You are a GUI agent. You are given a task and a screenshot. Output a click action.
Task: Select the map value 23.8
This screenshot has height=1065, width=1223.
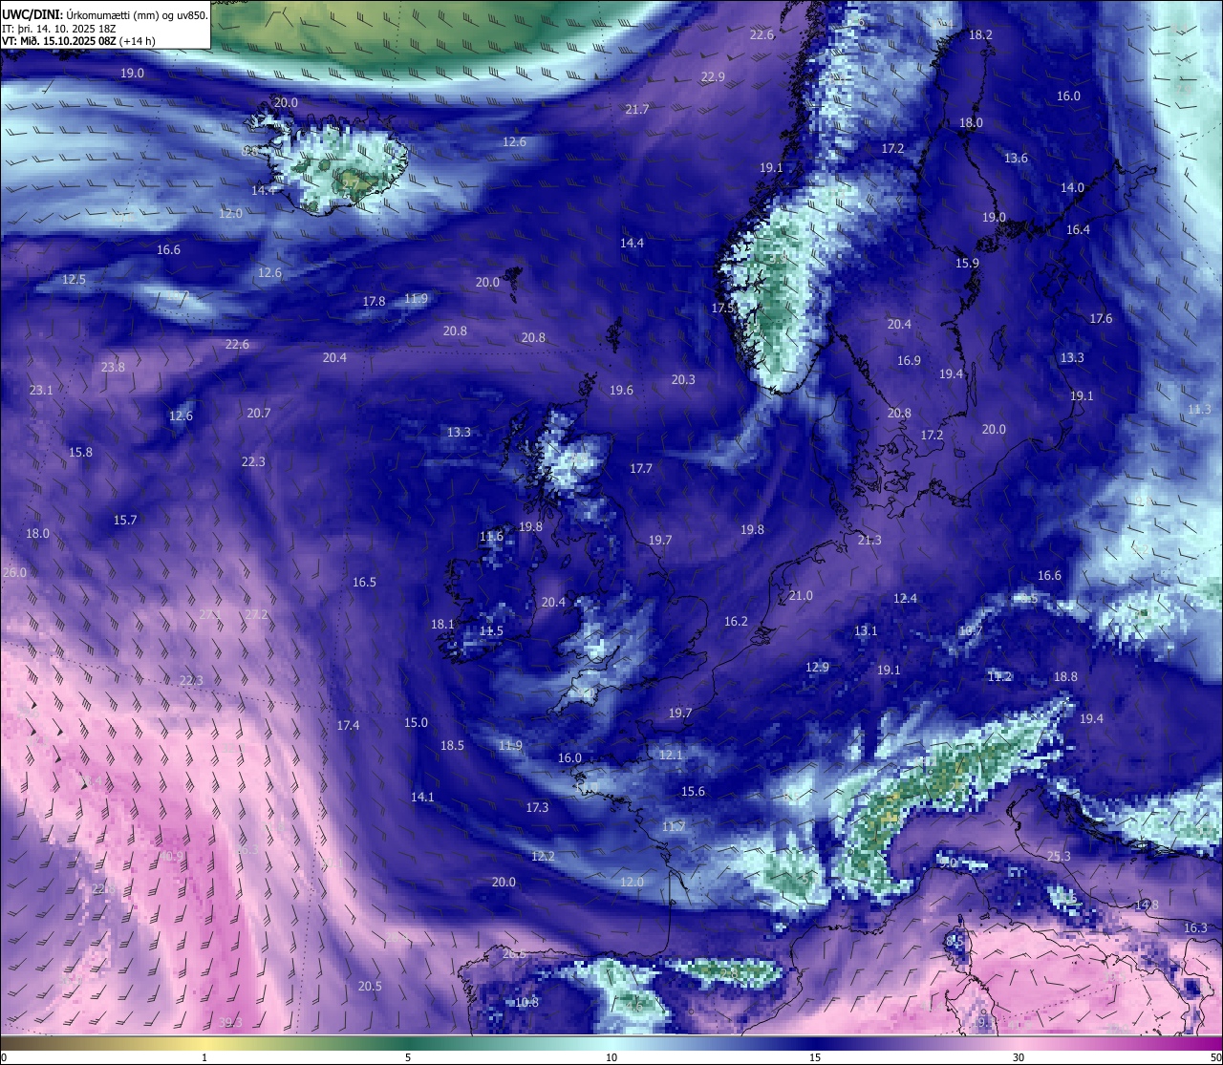[x=113, y=367]
